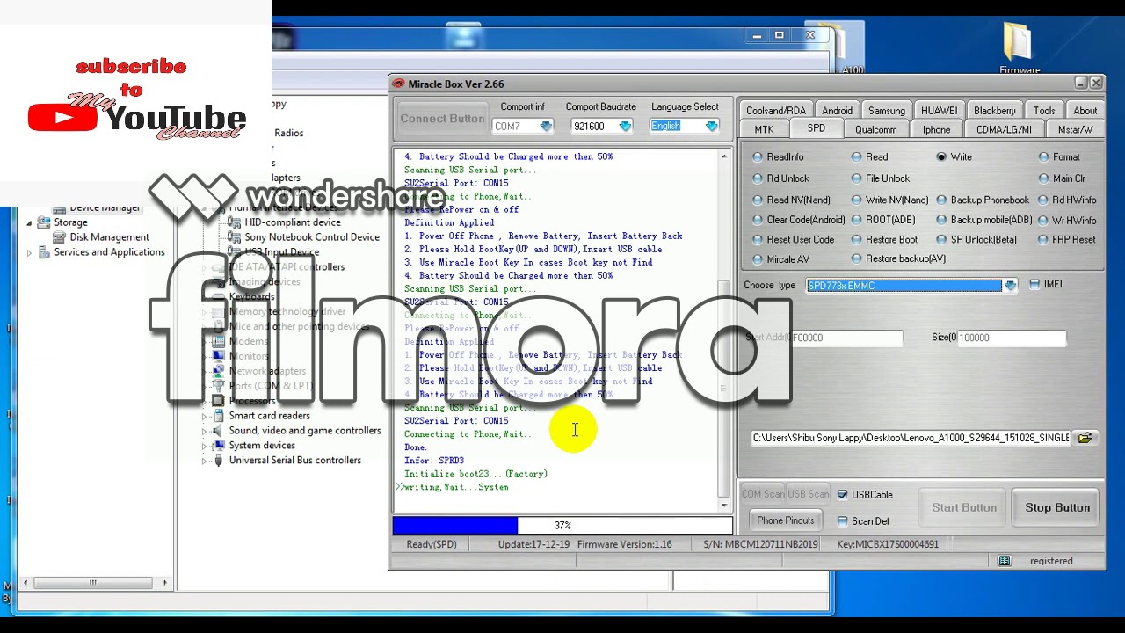Click the Phone Pinouts button
The height and width of the screenshot is (633, 1125).
coord(786,520)
